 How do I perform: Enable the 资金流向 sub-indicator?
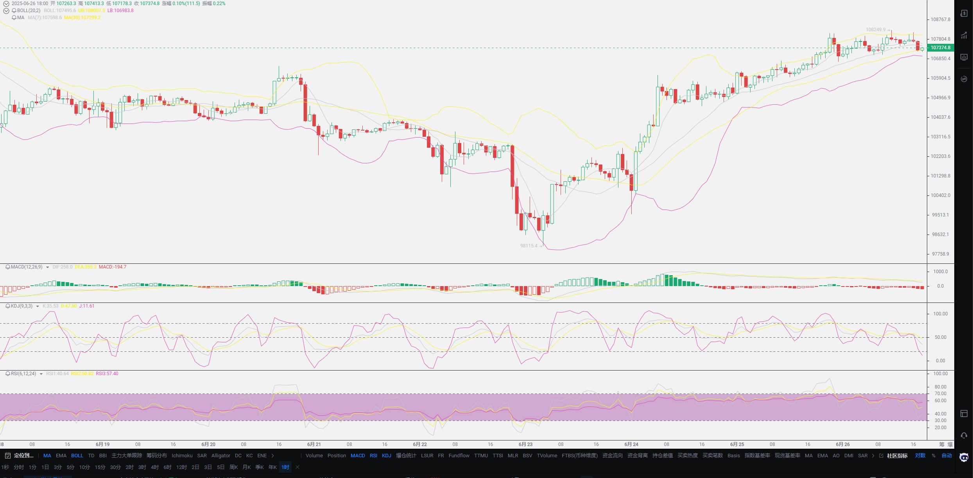[x=613, y=456]
